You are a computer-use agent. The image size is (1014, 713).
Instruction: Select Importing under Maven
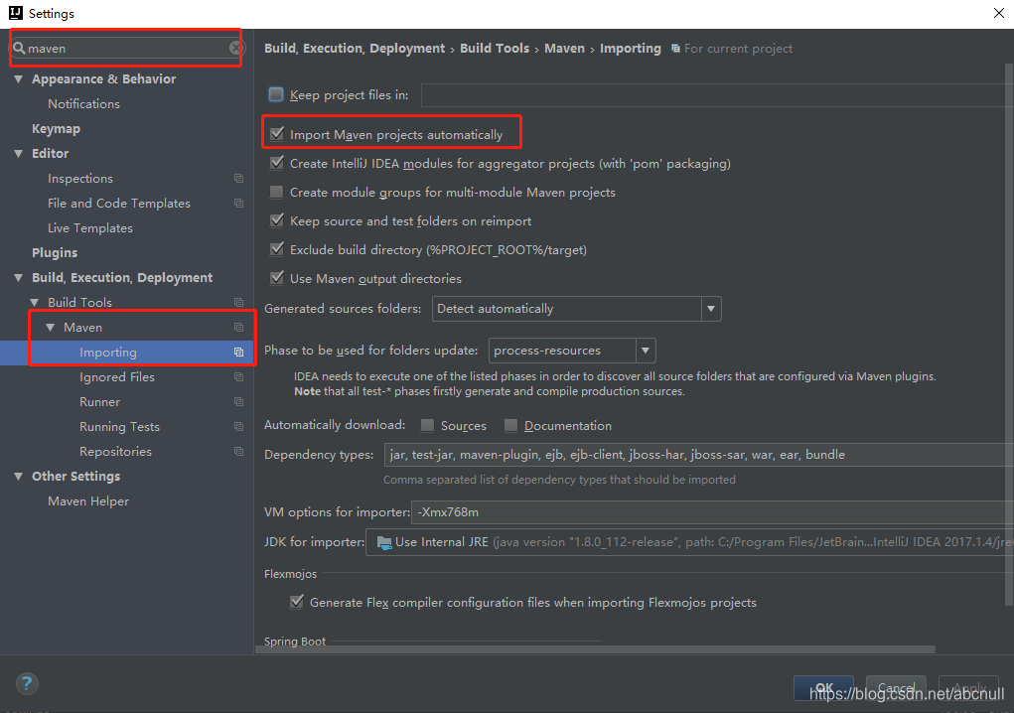click(x=108, y=353)
